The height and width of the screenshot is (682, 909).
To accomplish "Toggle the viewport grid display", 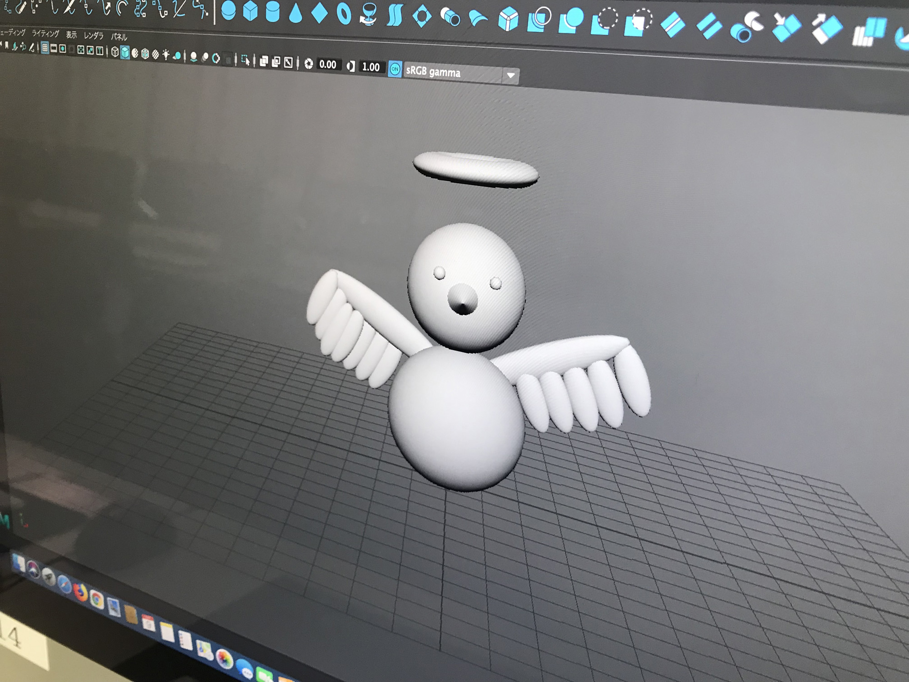I will (x=45, y=48).
